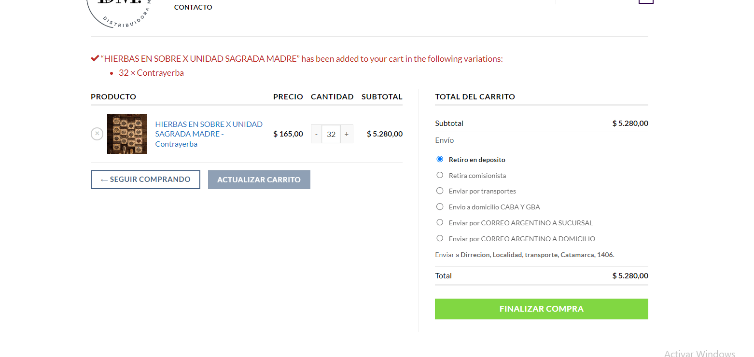Click the quantity field showing 32

click(x=331, y=134)
